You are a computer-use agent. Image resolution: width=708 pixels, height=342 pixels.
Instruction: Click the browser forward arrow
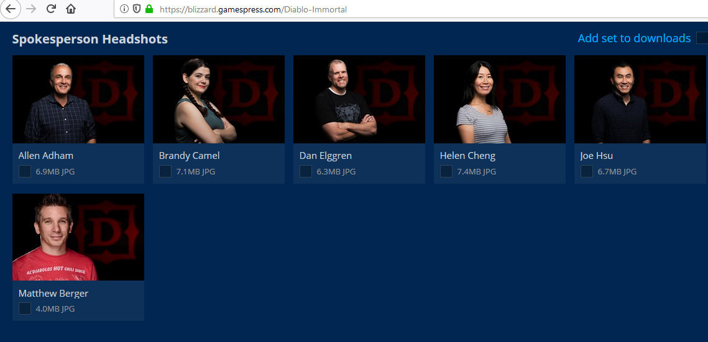tap(31, 9)
